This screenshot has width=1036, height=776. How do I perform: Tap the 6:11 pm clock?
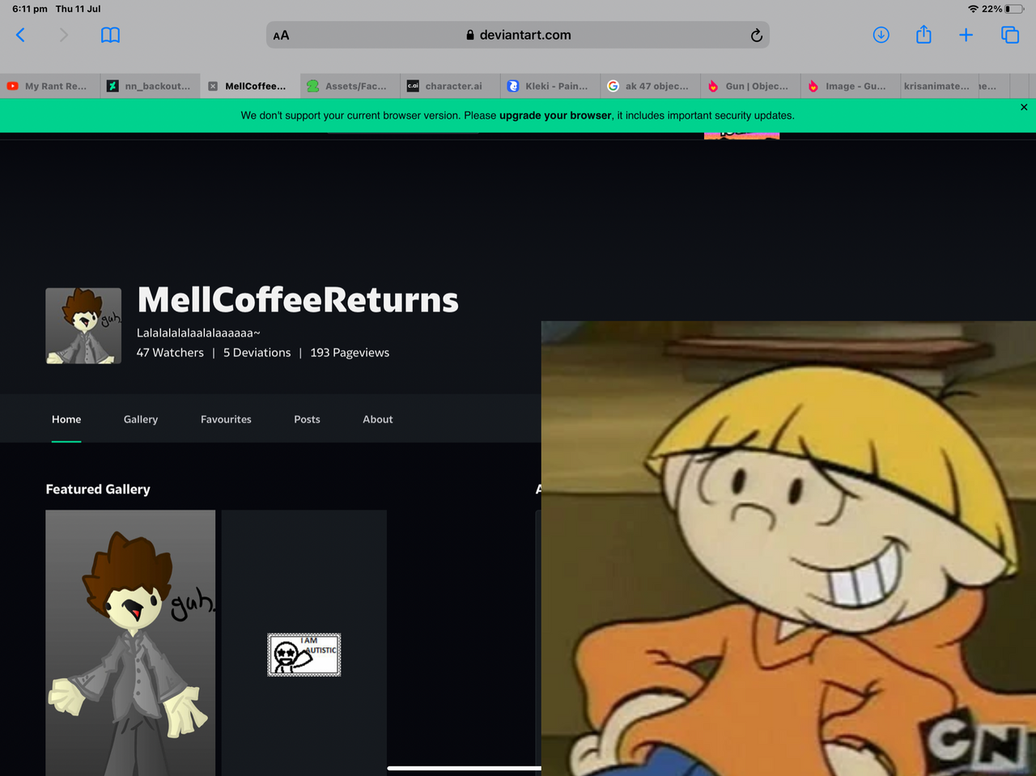[x=30, y=9]
